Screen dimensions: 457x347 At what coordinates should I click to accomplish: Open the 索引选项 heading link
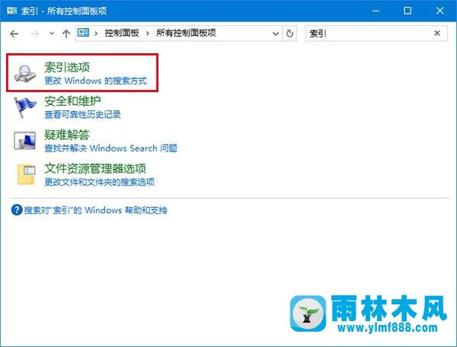pos(67,67)
